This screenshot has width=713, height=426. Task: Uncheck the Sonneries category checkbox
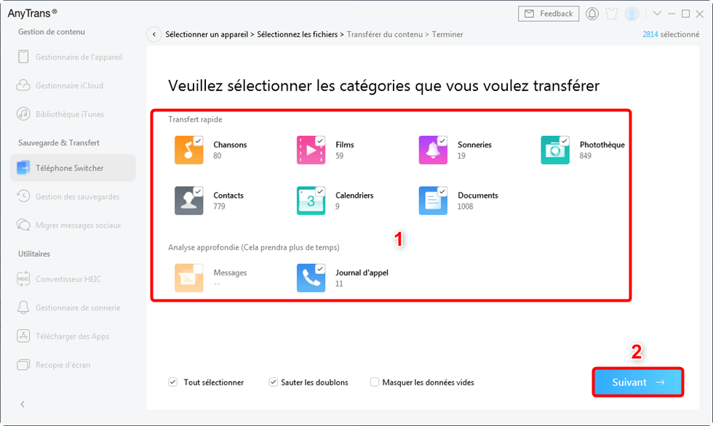[x=442, y=141]
